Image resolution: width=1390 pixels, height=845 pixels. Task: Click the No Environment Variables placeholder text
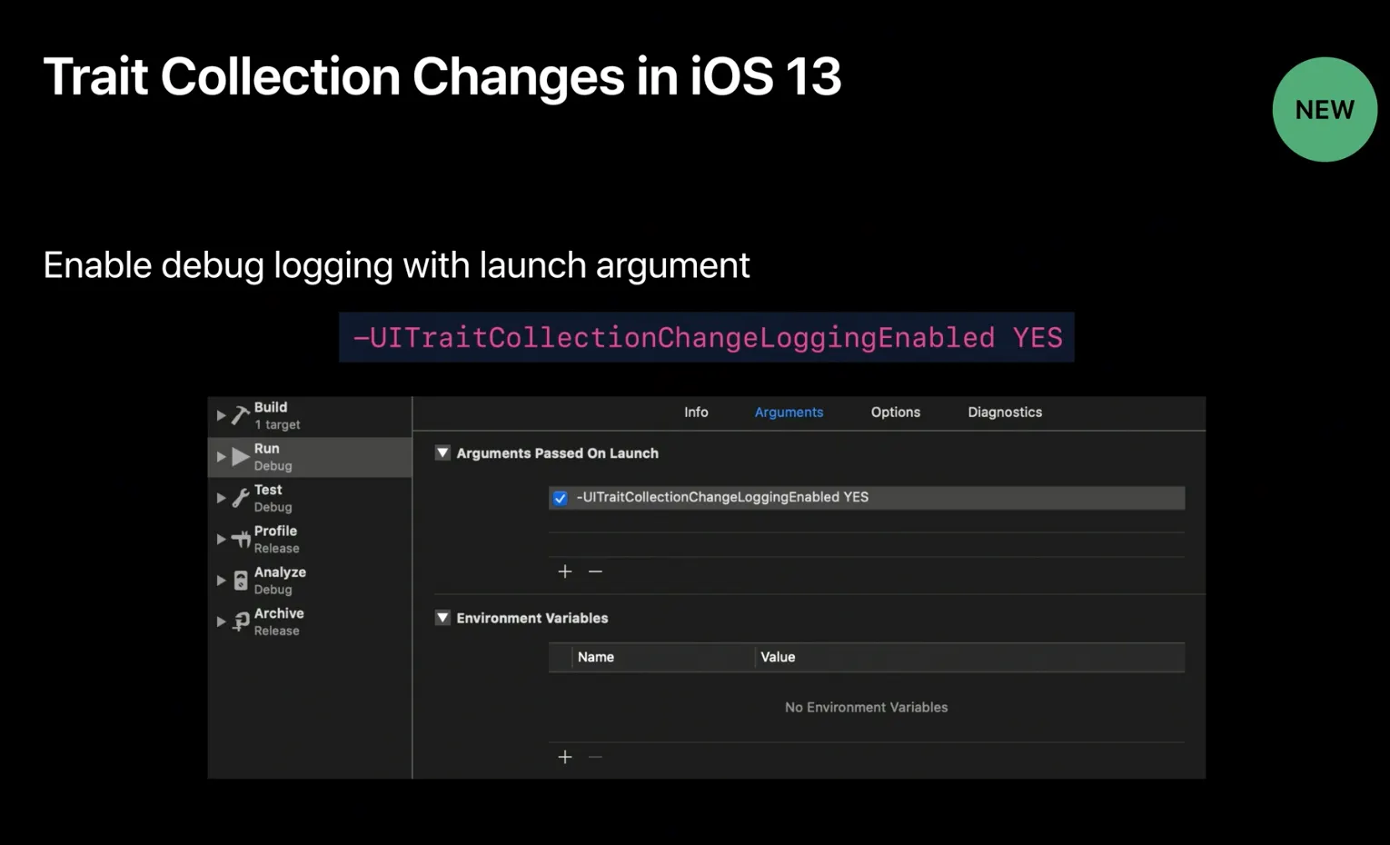tap(866, 707)
